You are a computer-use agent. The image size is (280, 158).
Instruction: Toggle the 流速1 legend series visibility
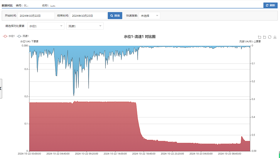[23, 36]
